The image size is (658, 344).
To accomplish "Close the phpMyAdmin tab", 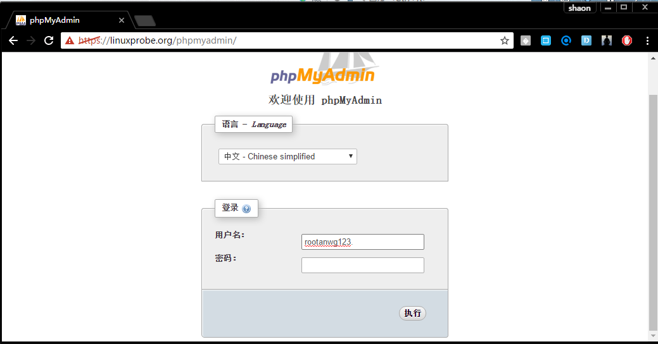I will tap(121, 20).
